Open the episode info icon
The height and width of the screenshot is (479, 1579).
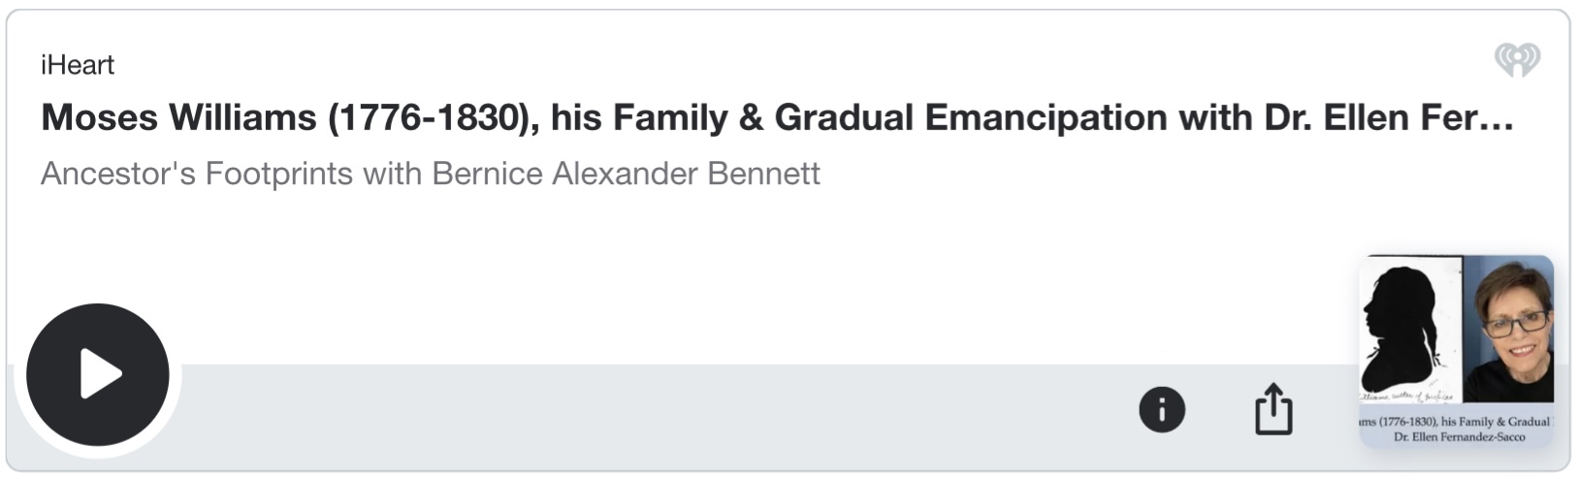tap(1161, 408)
